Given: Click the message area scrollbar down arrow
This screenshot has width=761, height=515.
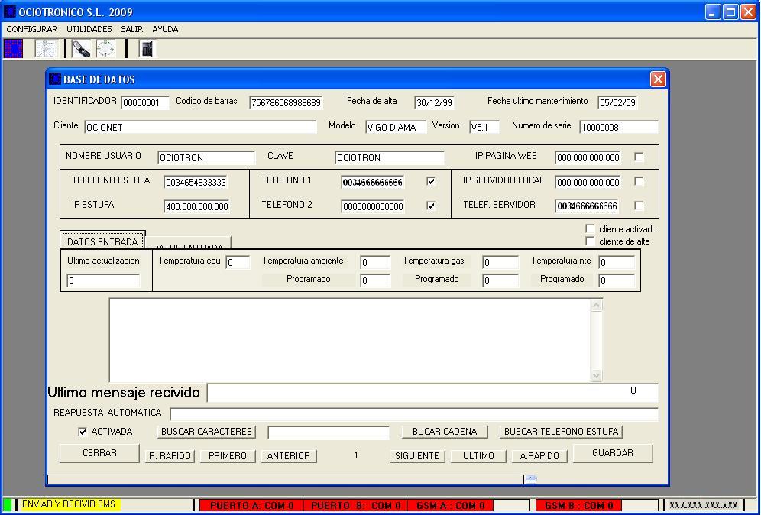Looking at the screenshot, I should coord(597,375).
